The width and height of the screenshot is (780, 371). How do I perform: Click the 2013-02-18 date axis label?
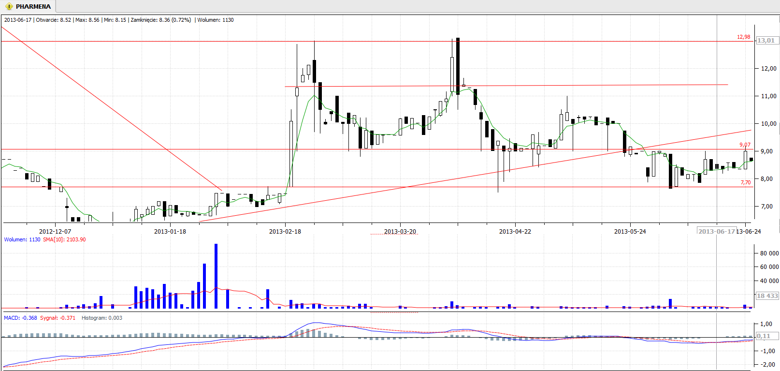[x=285, y=231]
